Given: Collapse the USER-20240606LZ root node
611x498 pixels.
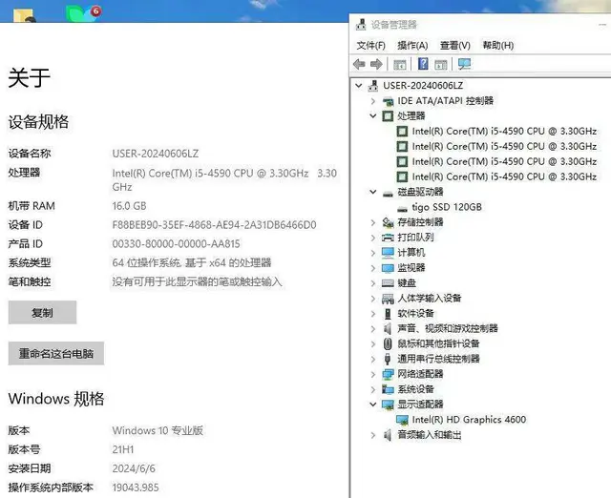Looking at the screenshot, I should (359, 85).
